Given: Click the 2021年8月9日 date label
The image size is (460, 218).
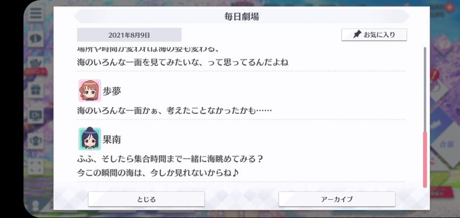Looking at the screenshot, I should coord(129,35).
